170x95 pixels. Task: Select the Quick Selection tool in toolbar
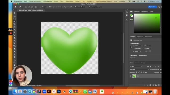(x=14, y=21)
